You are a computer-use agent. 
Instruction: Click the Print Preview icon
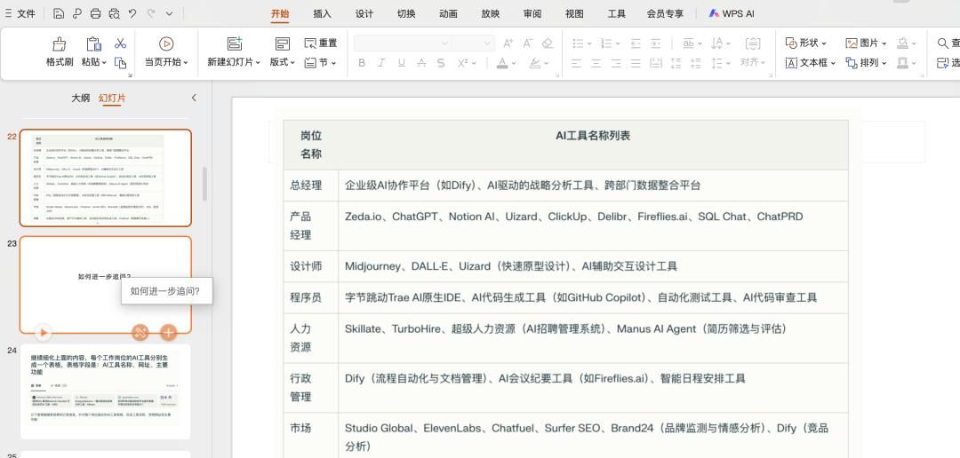coord(115,13)
